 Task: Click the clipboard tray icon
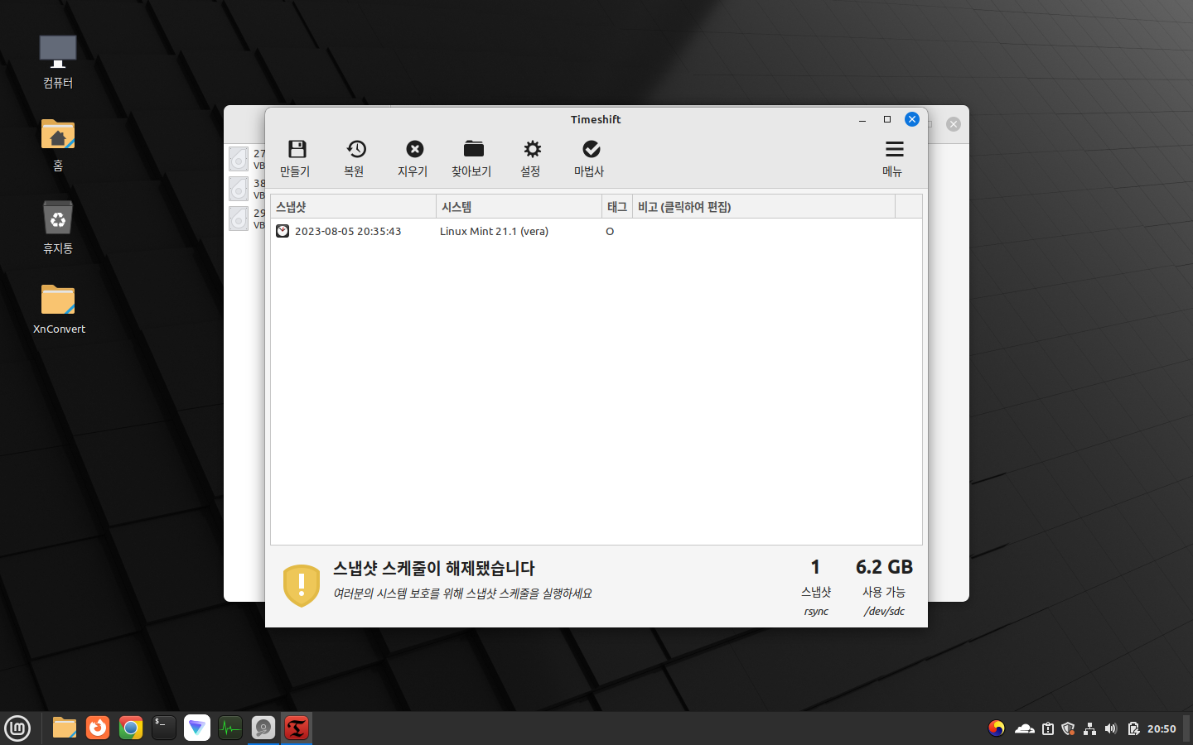[1048, 728]
